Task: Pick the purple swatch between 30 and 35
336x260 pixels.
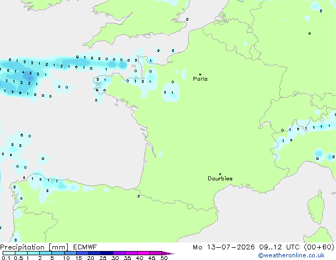Action: point(119,253)
